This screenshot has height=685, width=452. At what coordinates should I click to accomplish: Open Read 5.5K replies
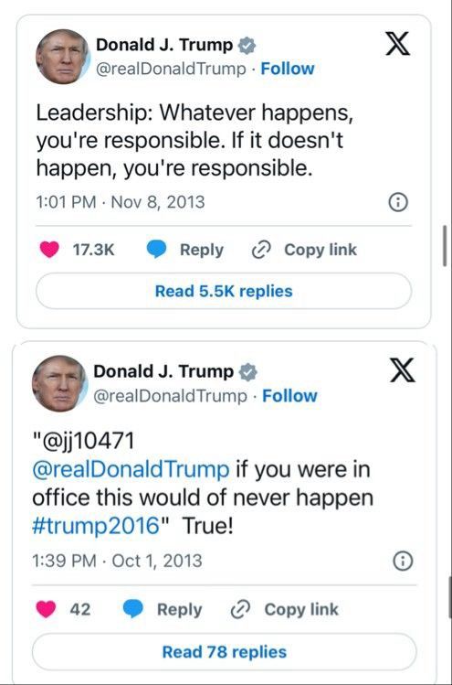click(224, 291)
